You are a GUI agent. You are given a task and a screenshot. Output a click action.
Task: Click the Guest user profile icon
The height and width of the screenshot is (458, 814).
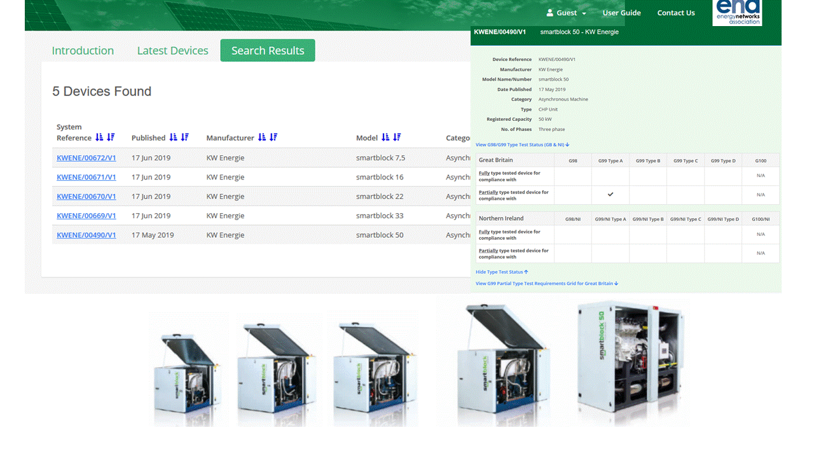[x=550, y=12]
